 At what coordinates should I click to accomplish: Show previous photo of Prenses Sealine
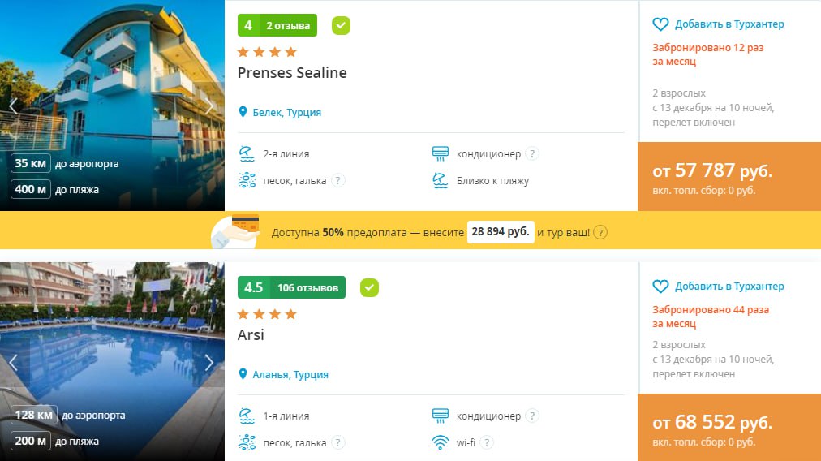pos(13,106)
